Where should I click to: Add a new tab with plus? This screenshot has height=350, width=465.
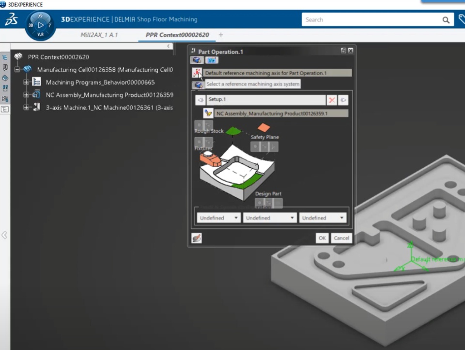221,35
